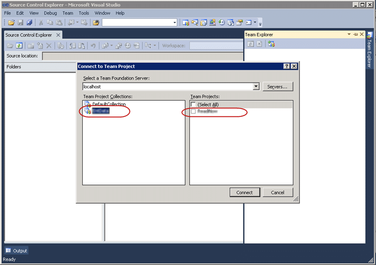The width and height of the screenshot is (376, 265).
Task: Close the Team Explorer panel
Action: point(361,34)
